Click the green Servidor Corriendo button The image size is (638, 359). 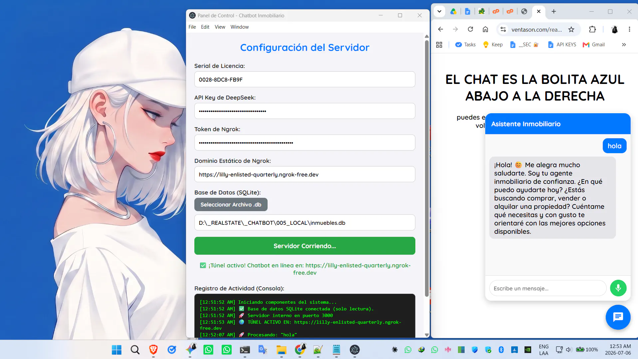pos(305,246)
